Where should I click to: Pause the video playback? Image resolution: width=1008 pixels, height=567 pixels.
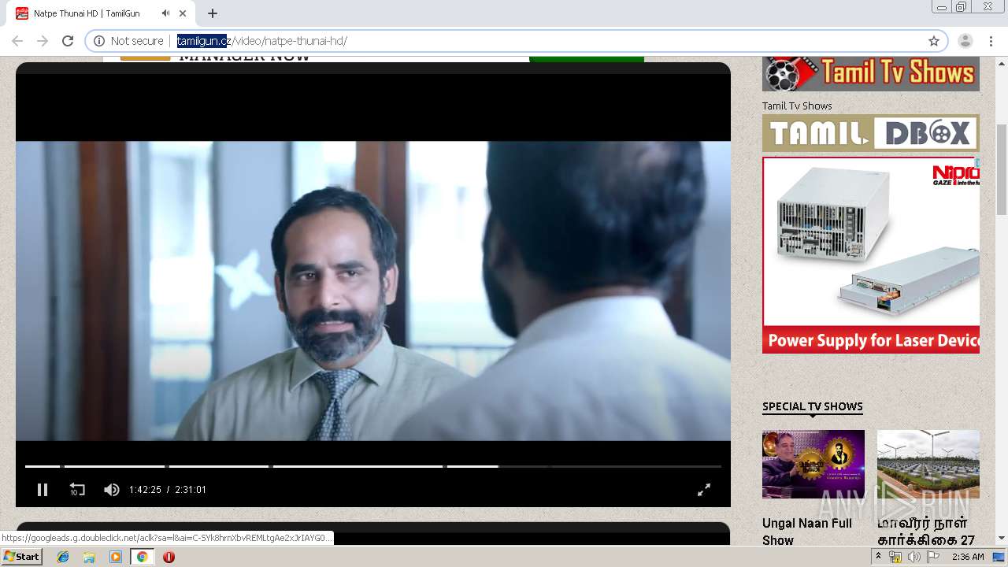click(43, 490)
